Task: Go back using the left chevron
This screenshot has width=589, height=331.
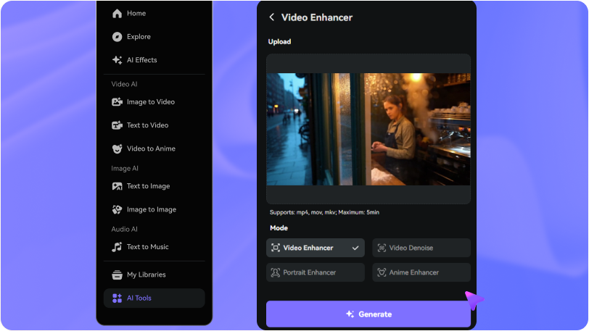Action: click(271, 17)
